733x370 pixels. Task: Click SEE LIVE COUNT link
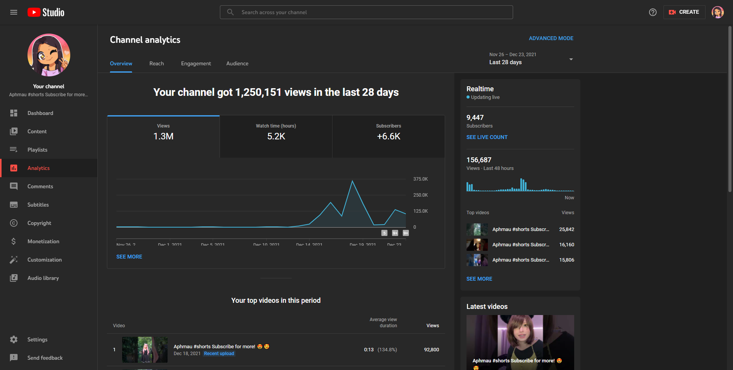point(487,137)
